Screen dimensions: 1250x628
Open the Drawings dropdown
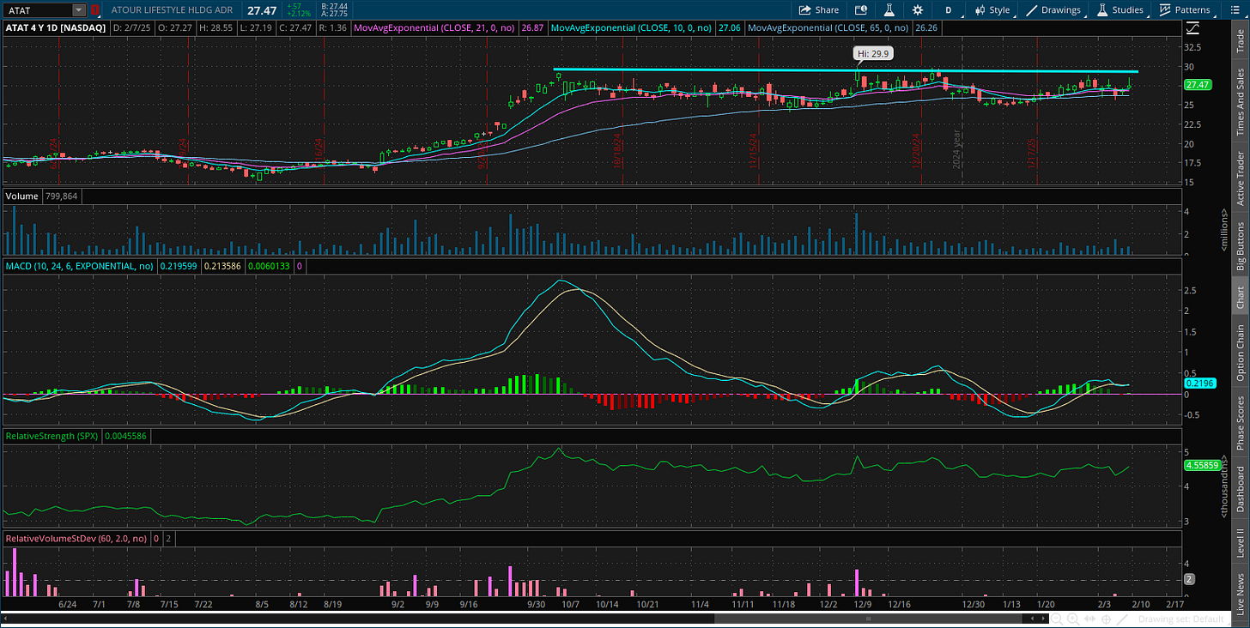click(x=1054, y=10)
